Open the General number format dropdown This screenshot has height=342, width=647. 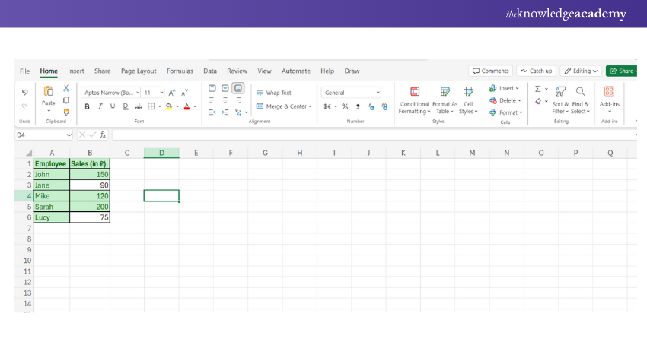coord(351,93)
